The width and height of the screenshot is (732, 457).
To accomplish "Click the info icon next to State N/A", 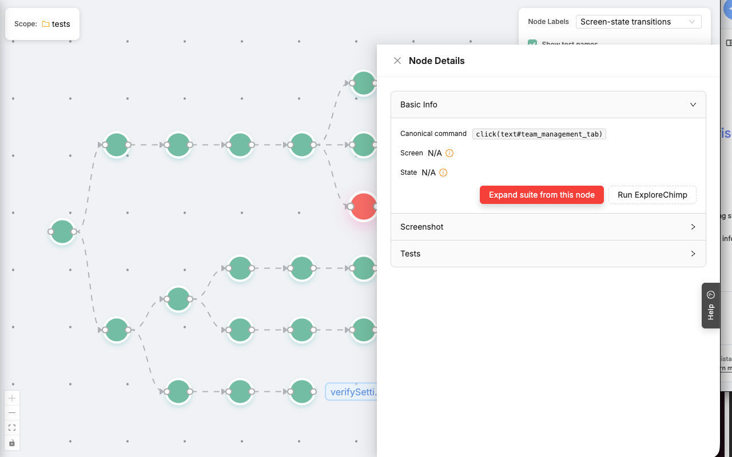I will (443, 173).
